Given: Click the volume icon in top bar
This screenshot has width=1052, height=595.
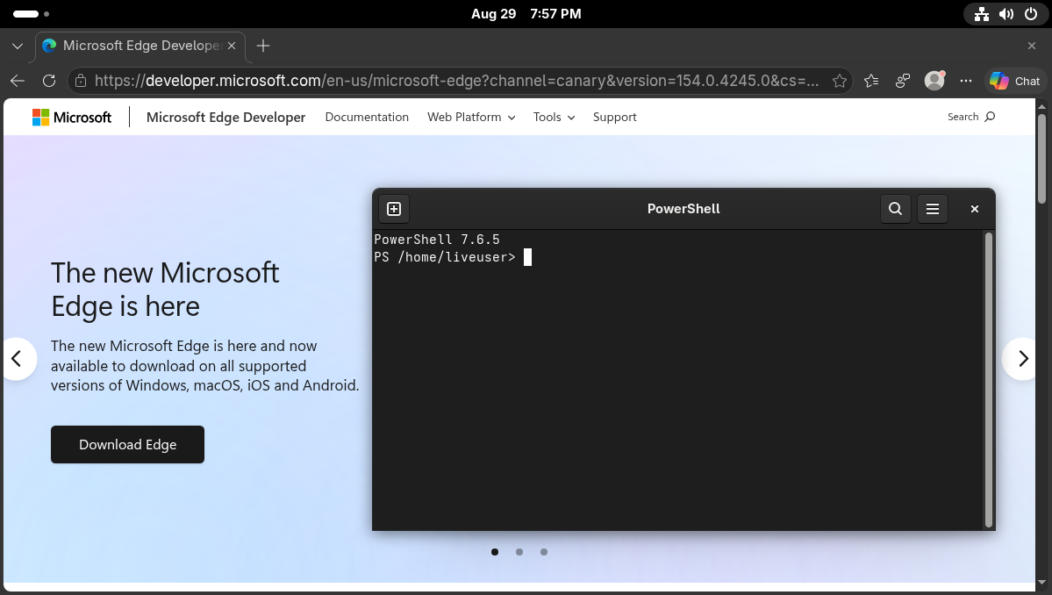Looking at the screenshot, I should pos(1006,14).
